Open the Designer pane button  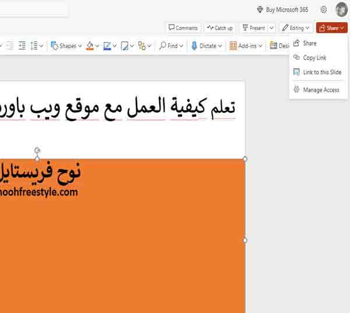tap(279, 46)
